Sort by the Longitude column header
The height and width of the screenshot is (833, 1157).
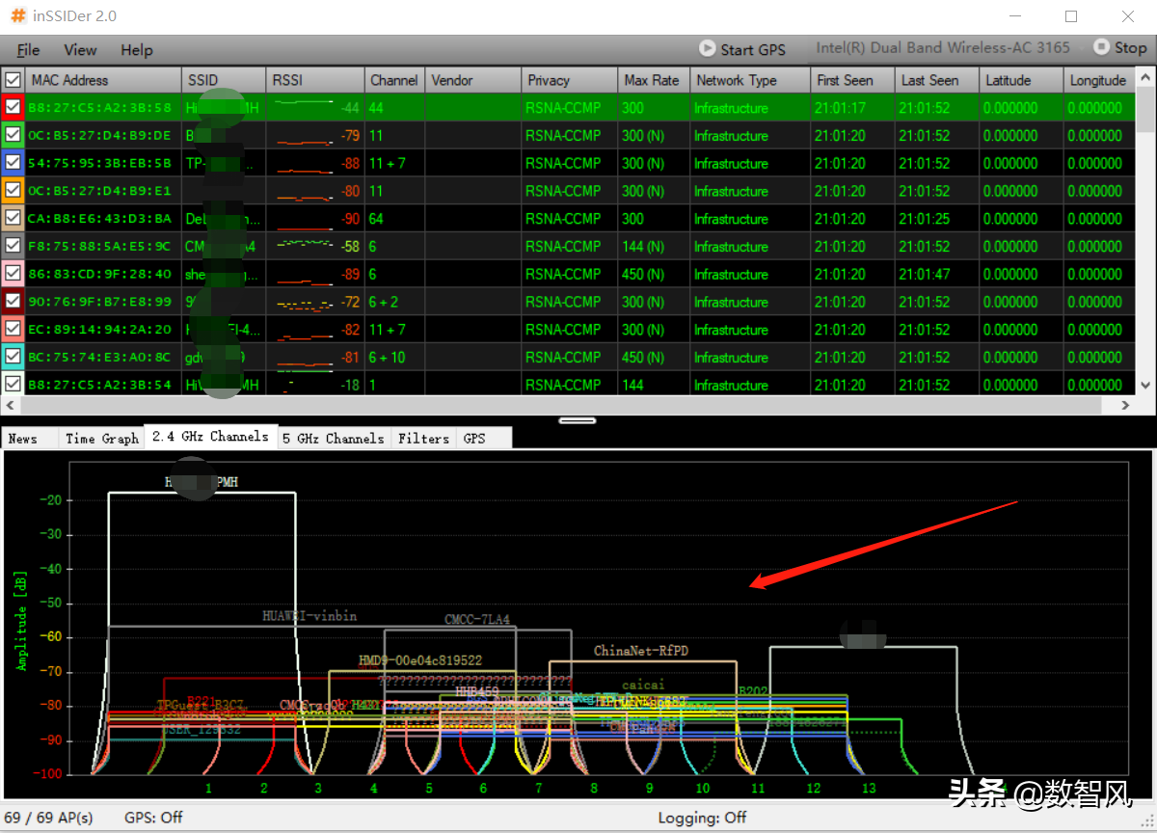tap(1099, 80)
